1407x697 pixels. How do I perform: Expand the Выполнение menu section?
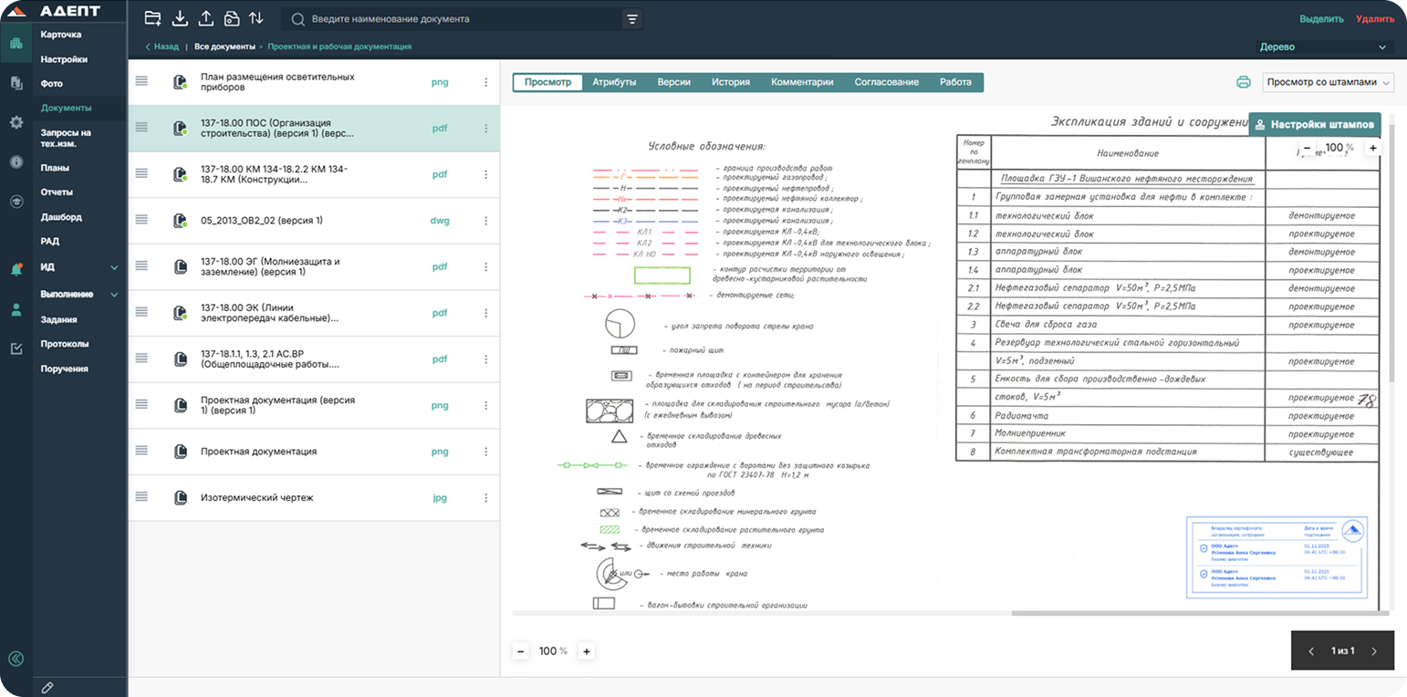[x=114, y=295]
